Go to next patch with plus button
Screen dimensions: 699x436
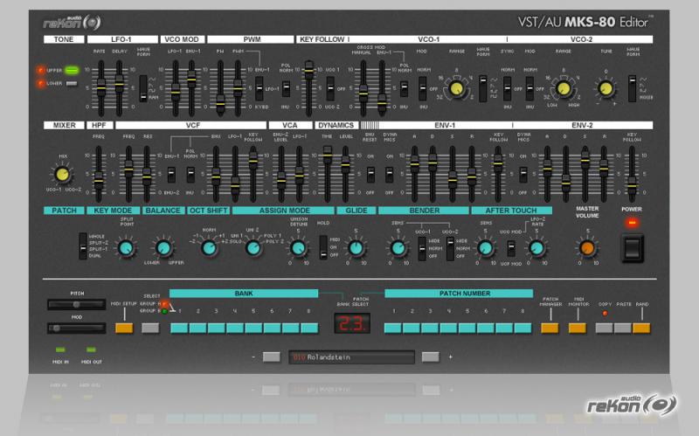pyautogui.click(x=431, y=356)
